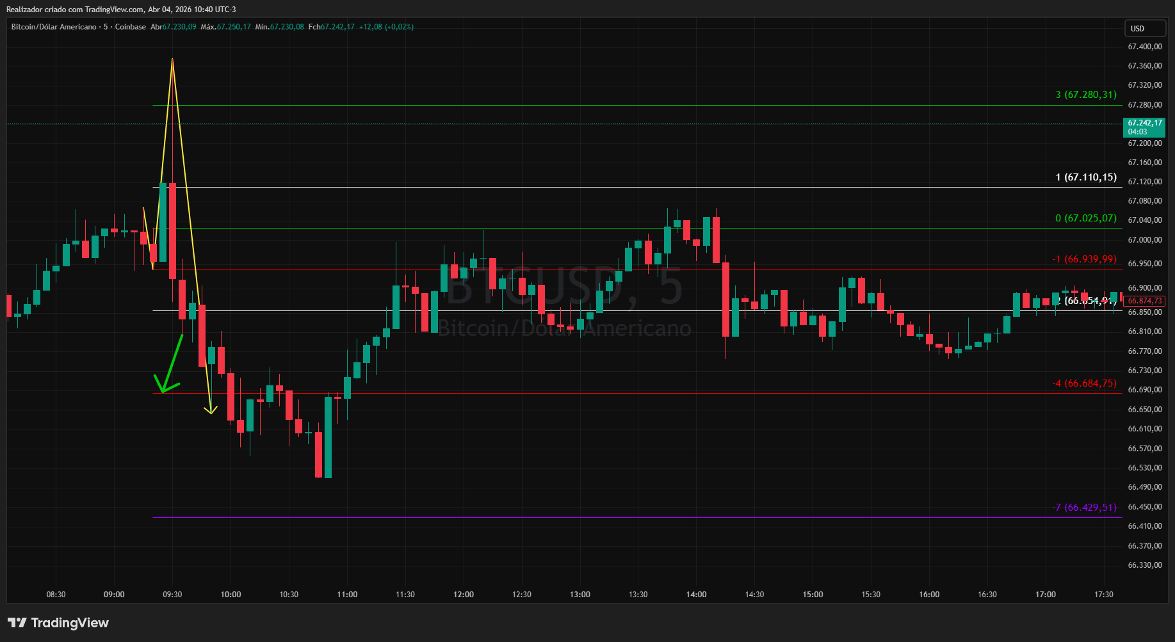Image resolution: width=1175 pixels, height=642 pixels.
Task: Click the TradingView logo at the bottom
Action: point(58,623)
